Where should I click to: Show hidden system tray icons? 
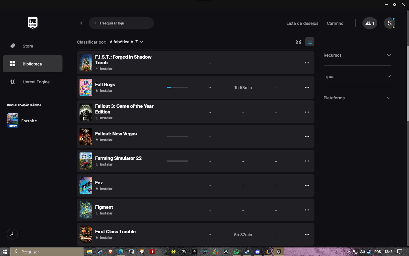[x=349, y=252]
